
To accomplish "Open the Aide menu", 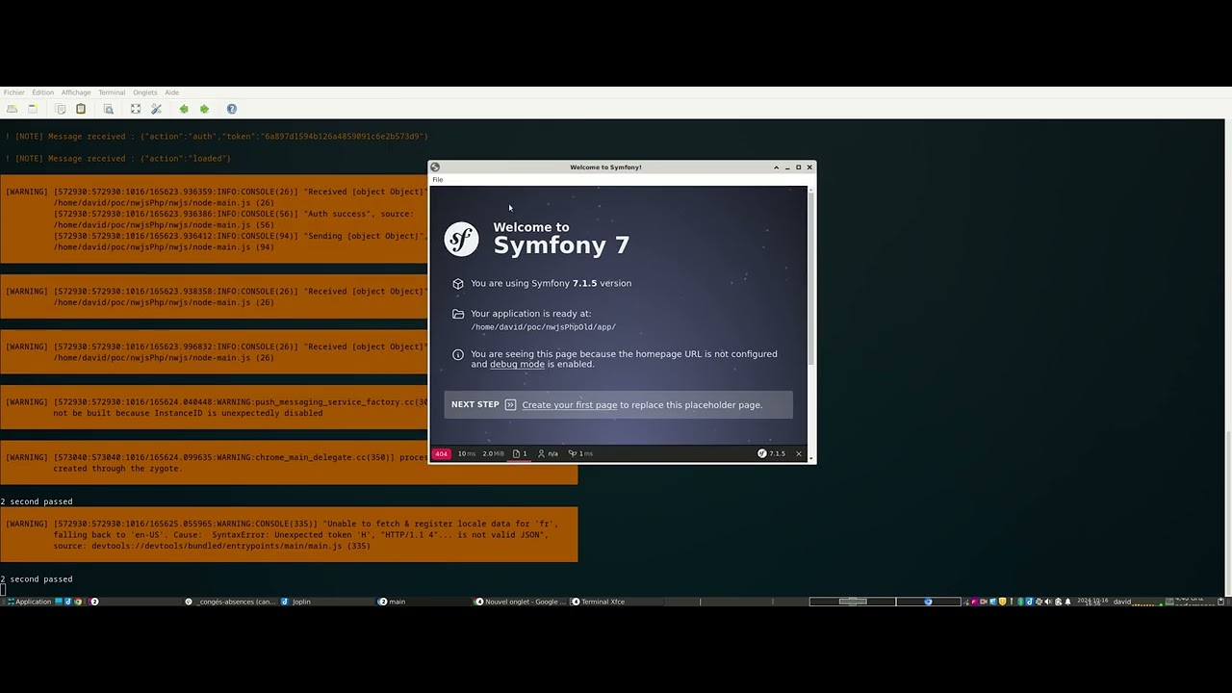I will [172, 92].
